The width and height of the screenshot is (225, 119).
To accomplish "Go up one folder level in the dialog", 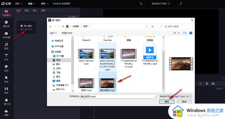I will 63,26.
